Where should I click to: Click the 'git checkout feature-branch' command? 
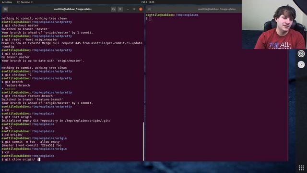(29, 96)
